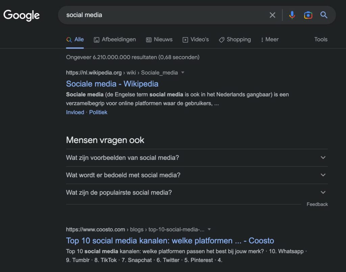Start voice search with microphone icon
The image size is (346, 272).
click(292, 15)
